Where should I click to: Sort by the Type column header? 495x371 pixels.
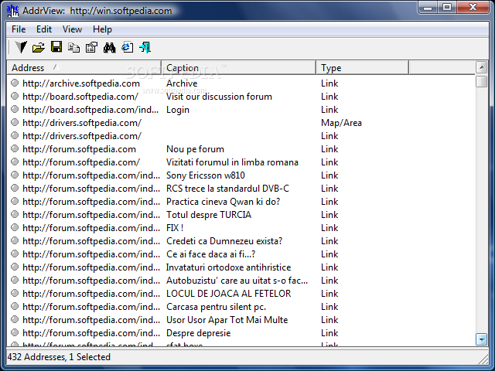[363, 67]
